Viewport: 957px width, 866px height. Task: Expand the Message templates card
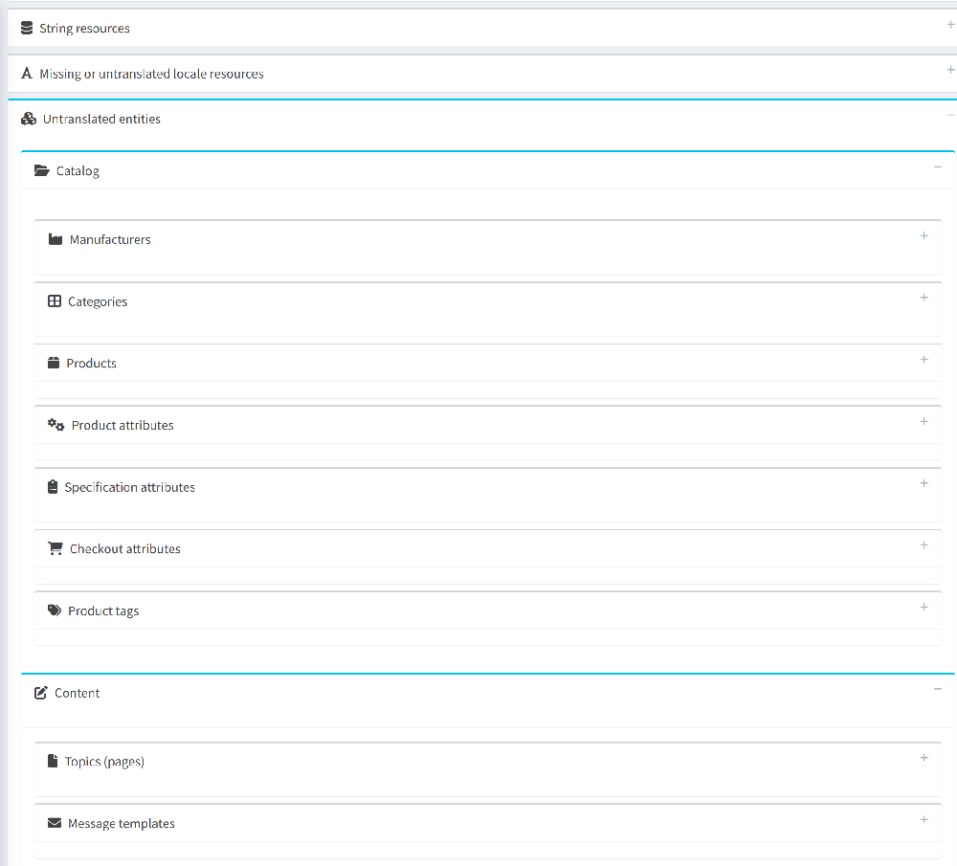[x=924, y=819]
